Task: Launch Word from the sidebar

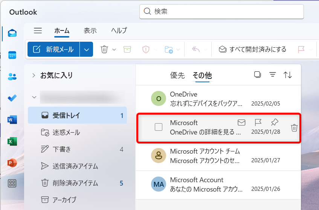Action: 12,120
